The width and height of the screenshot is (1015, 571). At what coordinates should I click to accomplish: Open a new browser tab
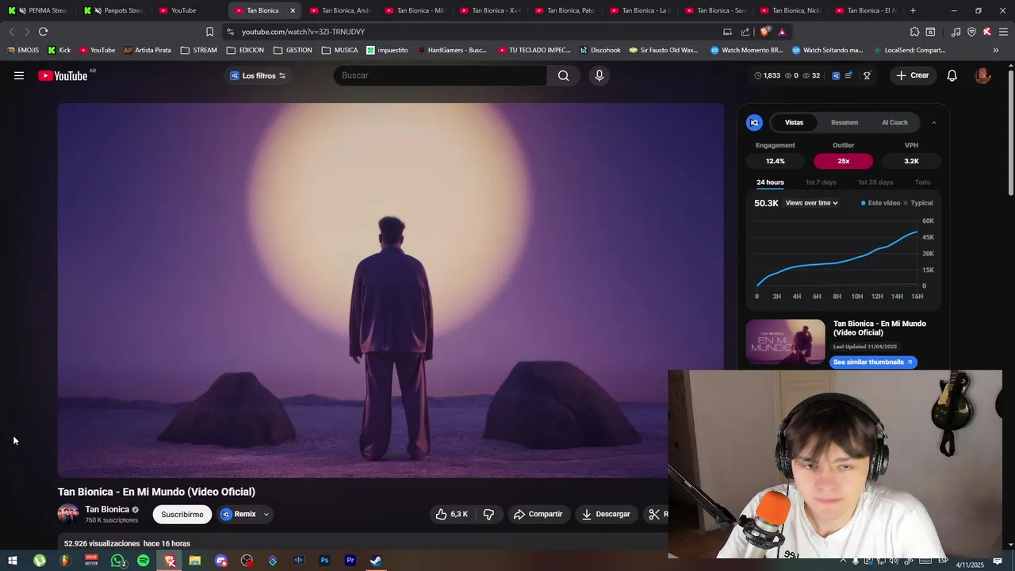pyautogui.click(x=913, y=10)
